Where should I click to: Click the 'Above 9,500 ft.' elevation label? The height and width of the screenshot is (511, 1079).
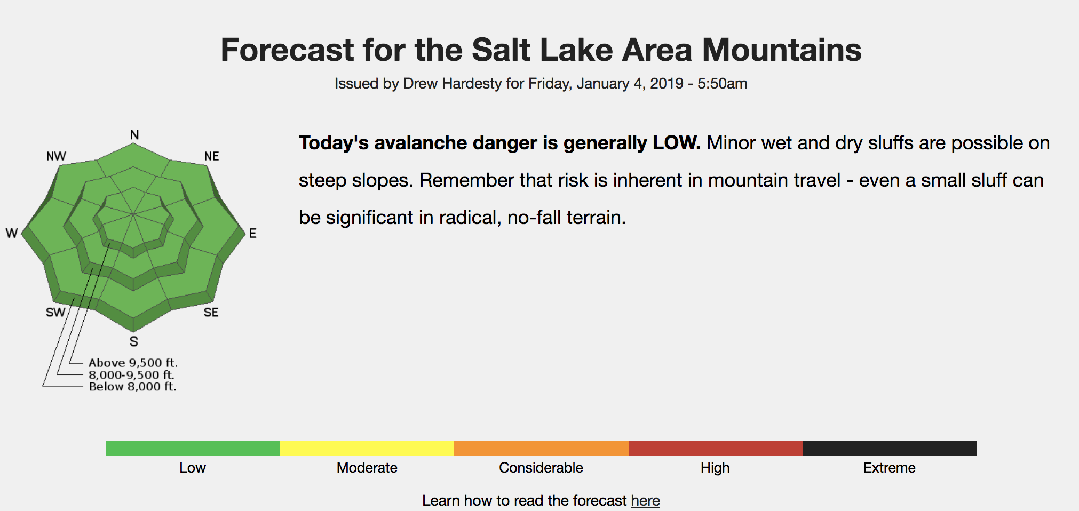133,363
